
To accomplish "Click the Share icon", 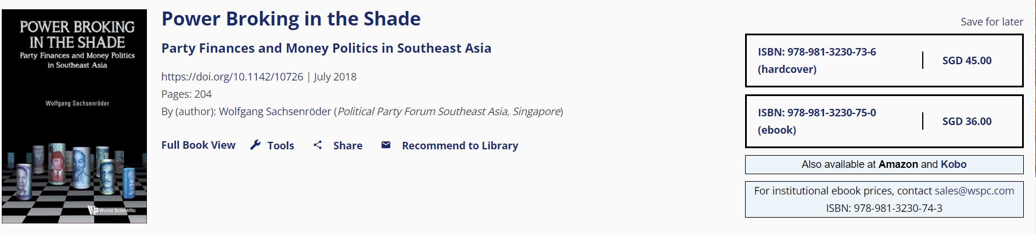I will [318, 145].
